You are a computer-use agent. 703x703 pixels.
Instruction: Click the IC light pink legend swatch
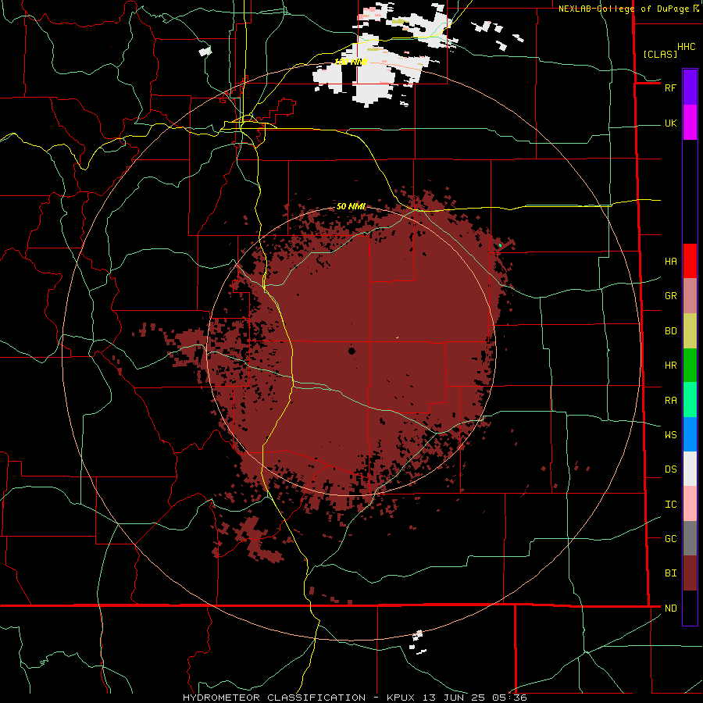tap(690, 504)
